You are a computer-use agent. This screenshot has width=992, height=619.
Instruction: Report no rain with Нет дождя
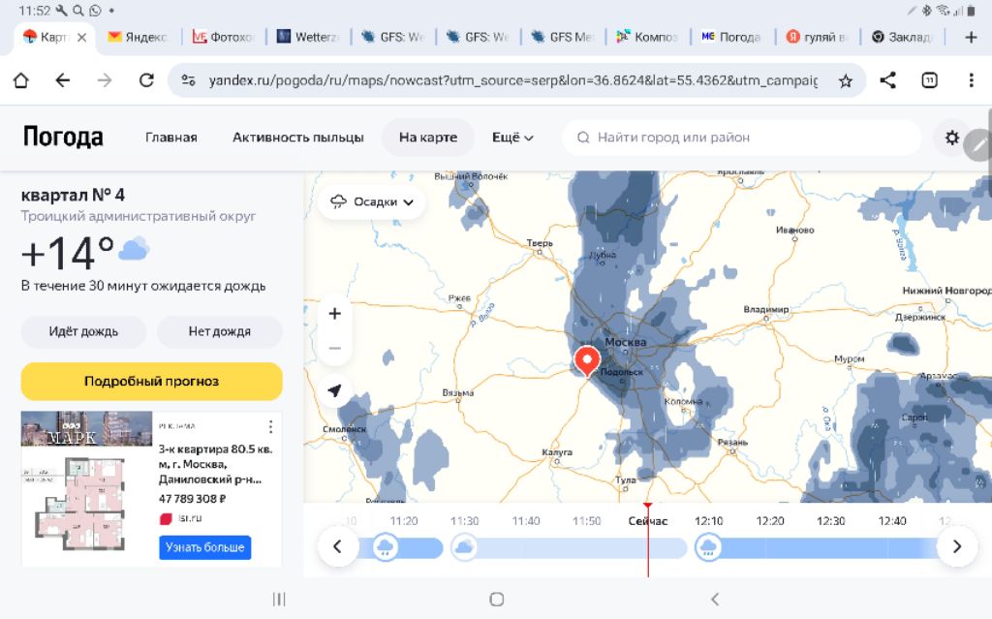(x=219, y=331)
